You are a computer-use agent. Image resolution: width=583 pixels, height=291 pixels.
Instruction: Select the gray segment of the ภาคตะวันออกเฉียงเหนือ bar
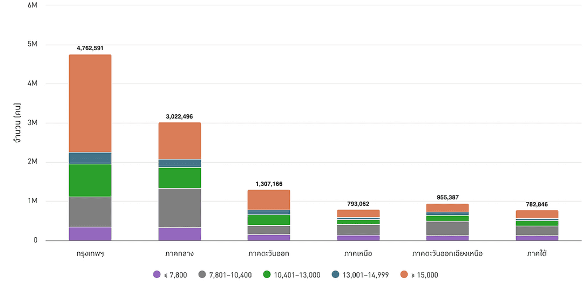click(447, 228)
